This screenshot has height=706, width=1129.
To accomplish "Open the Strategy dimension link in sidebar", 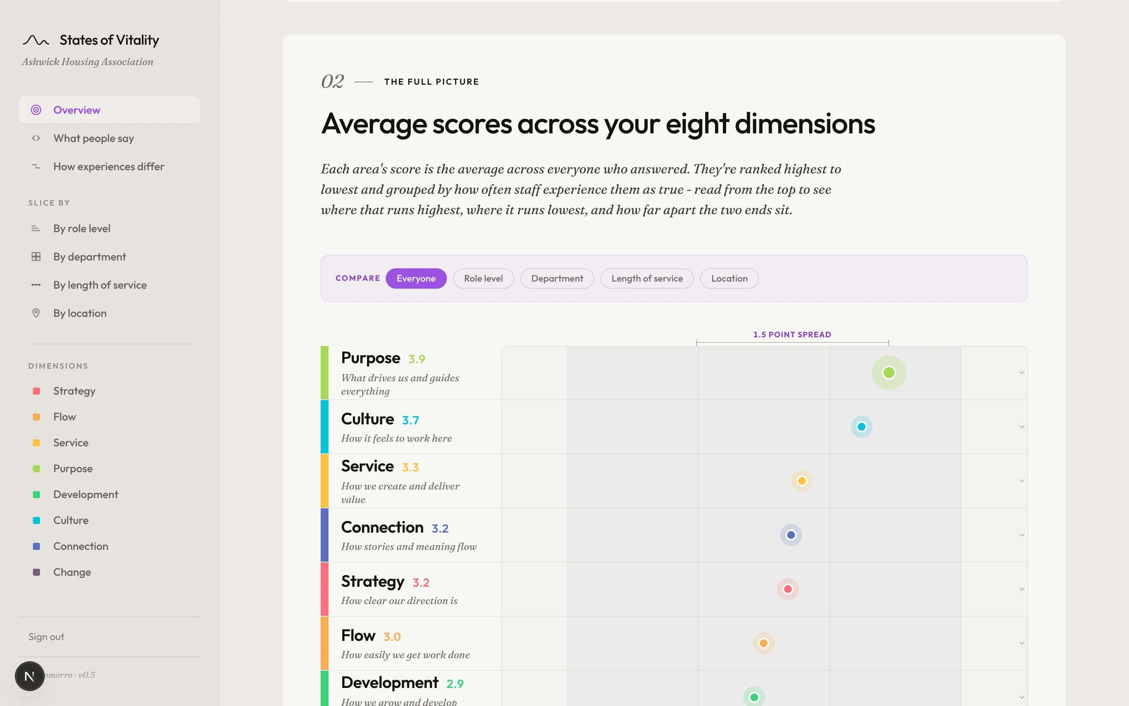I will 74,391.
